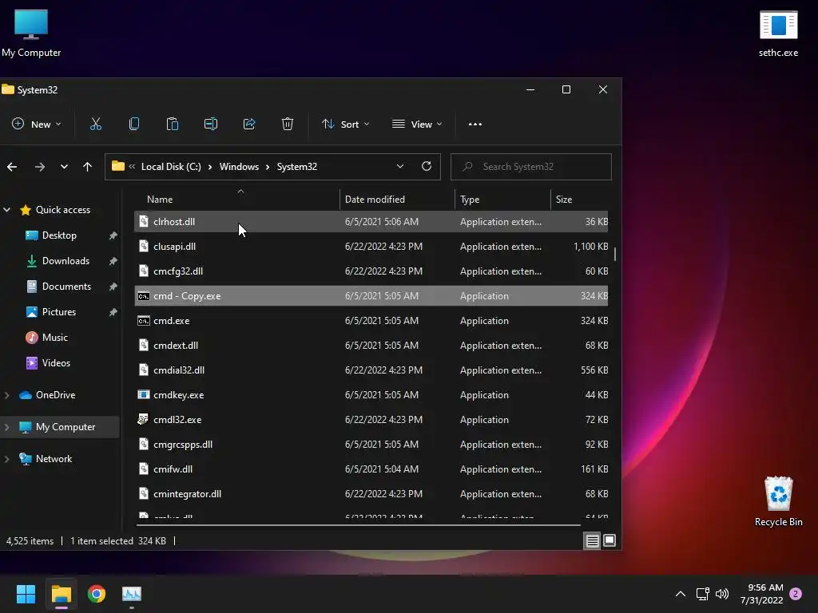This screenshot has height=613, width=818.
Task: Click the network tray icon
Action: 703,594
